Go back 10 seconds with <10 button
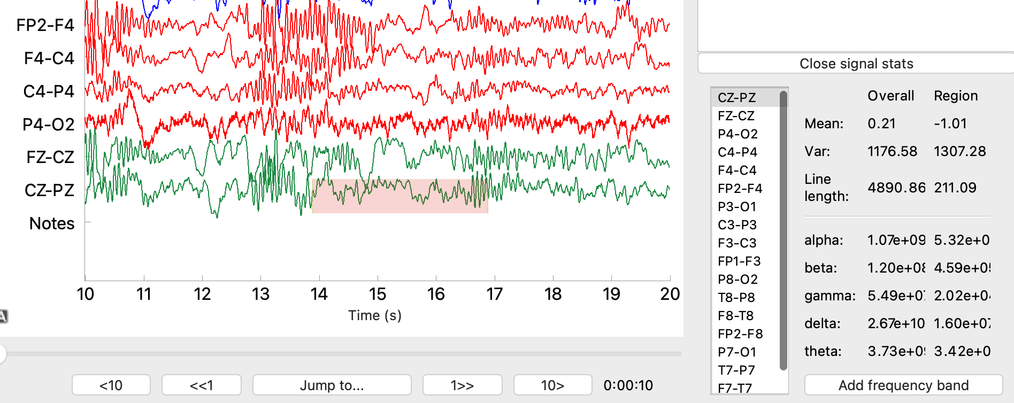This screenshot has width=1014, height=403. point(111,385)
